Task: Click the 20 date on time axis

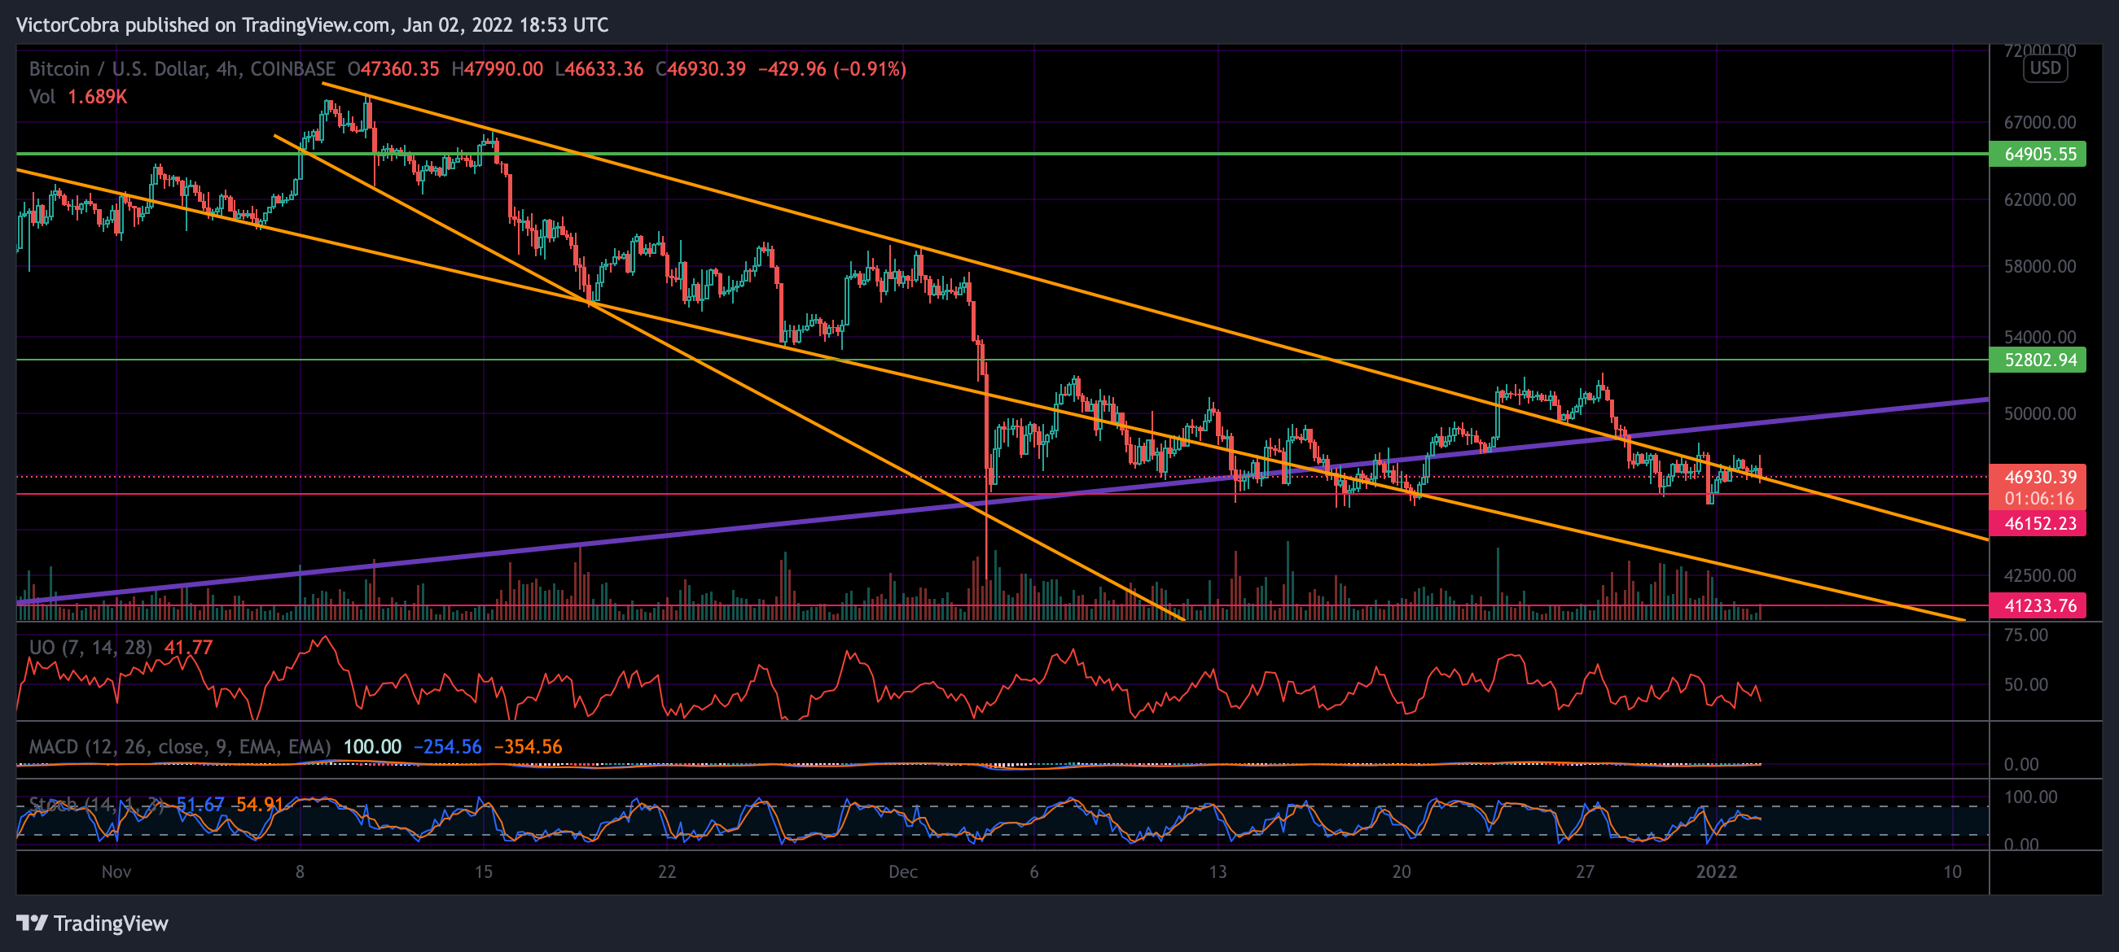Action: [1401, 871]
